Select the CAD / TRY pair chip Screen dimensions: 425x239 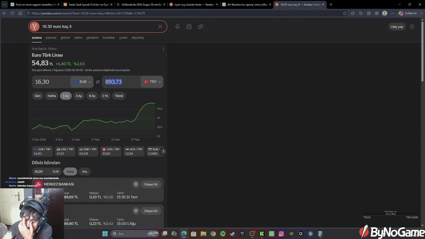coord(111,151)
